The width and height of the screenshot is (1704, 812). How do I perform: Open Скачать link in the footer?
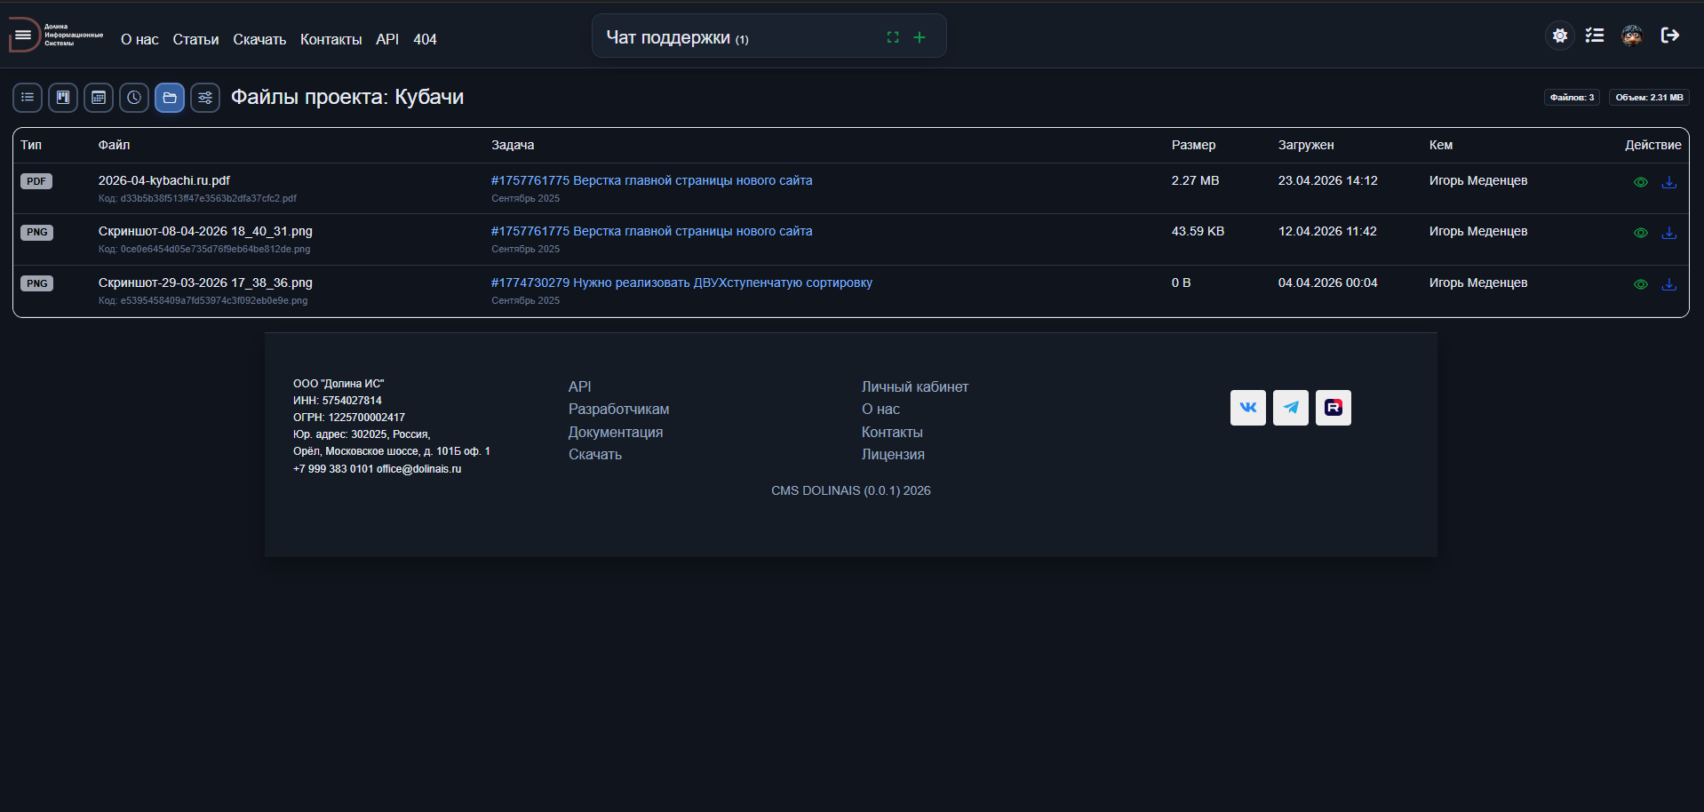coord(595,454)
